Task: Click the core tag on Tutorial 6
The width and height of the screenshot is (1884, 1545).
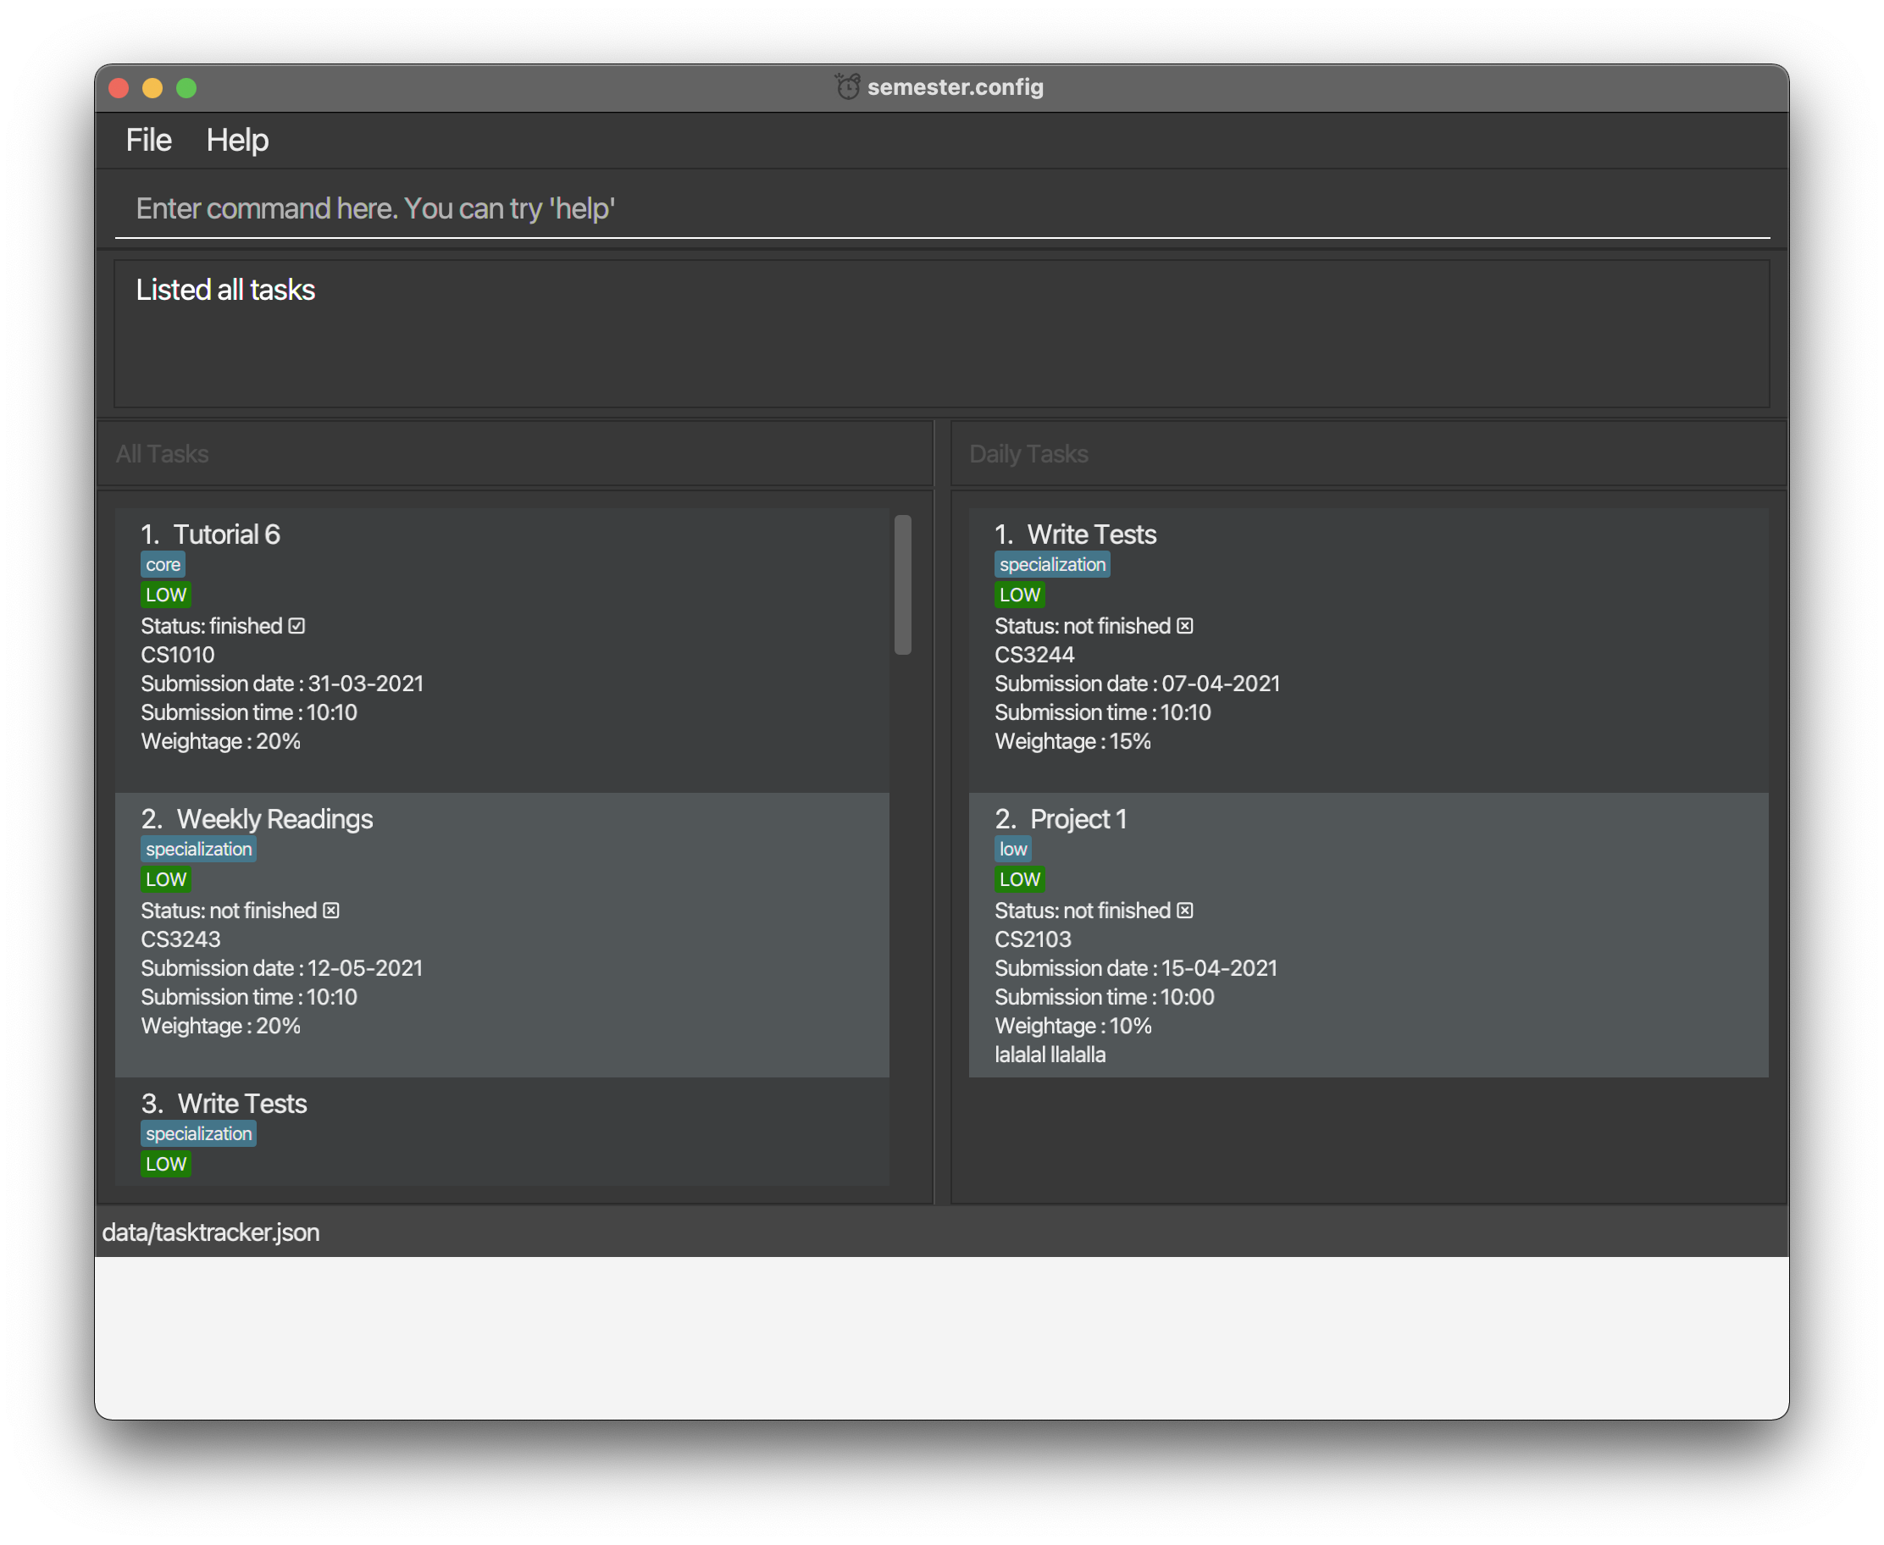Action: click(163, 564)
